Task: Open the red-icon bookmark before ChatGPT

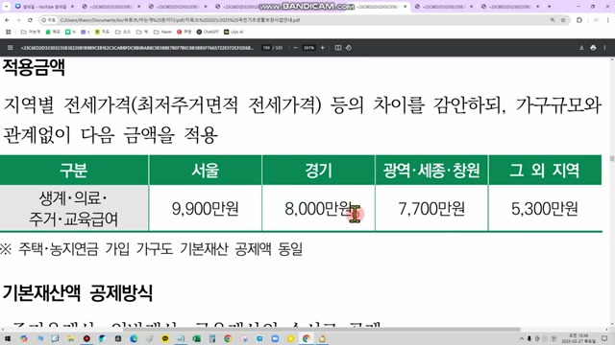Action: tap(184, 32)
